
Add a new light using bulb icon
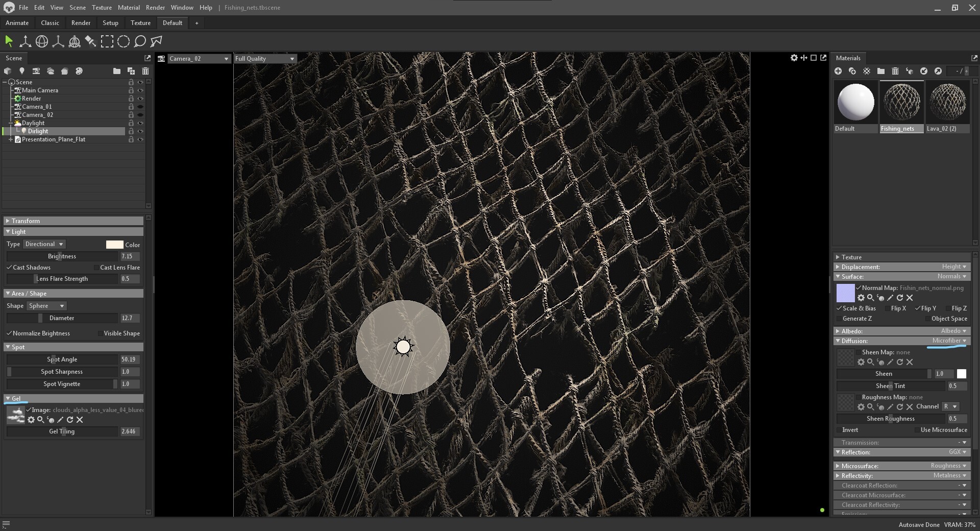pyautogui.click(x=22, y=71)
